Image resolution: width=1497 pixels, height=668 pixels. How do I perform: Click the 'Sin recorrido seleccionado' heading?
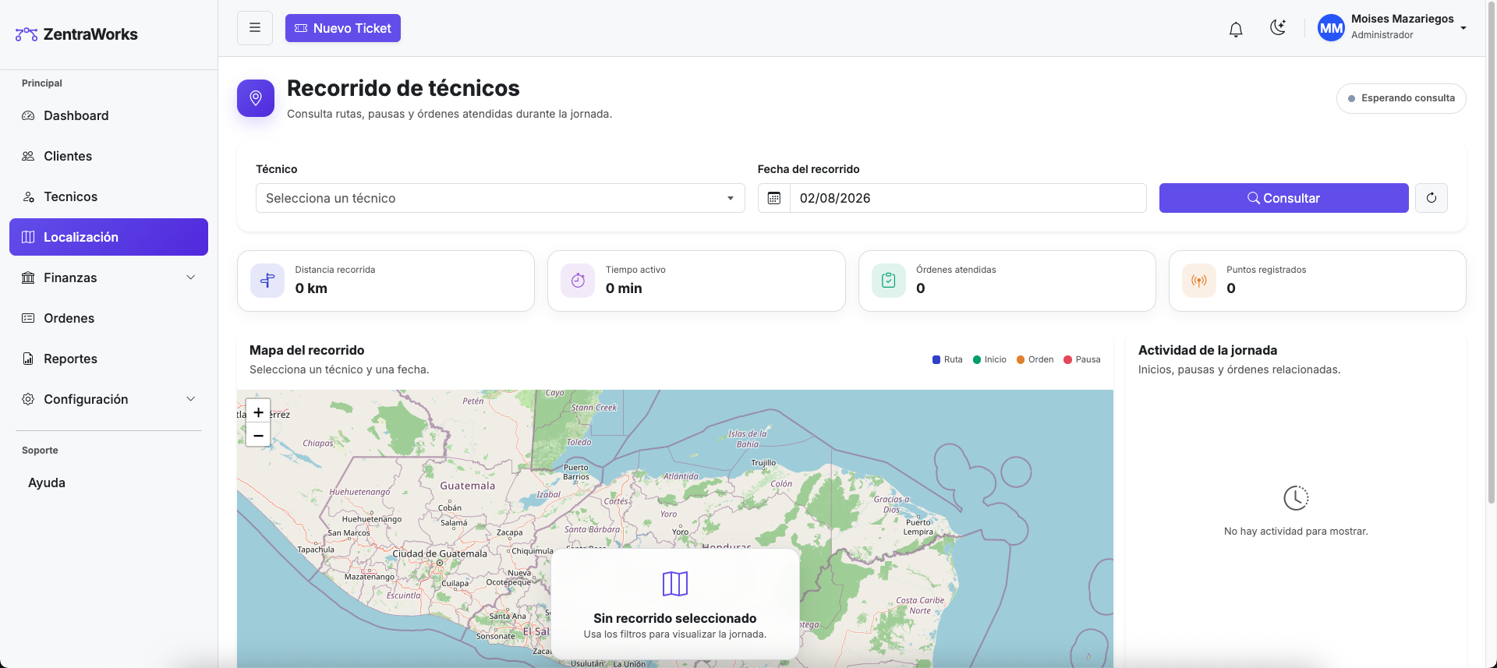point(675,618)
